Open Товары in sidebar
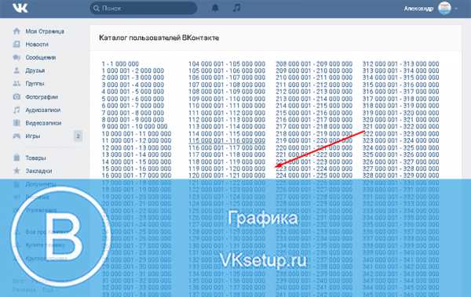 [x=36, y=158]
